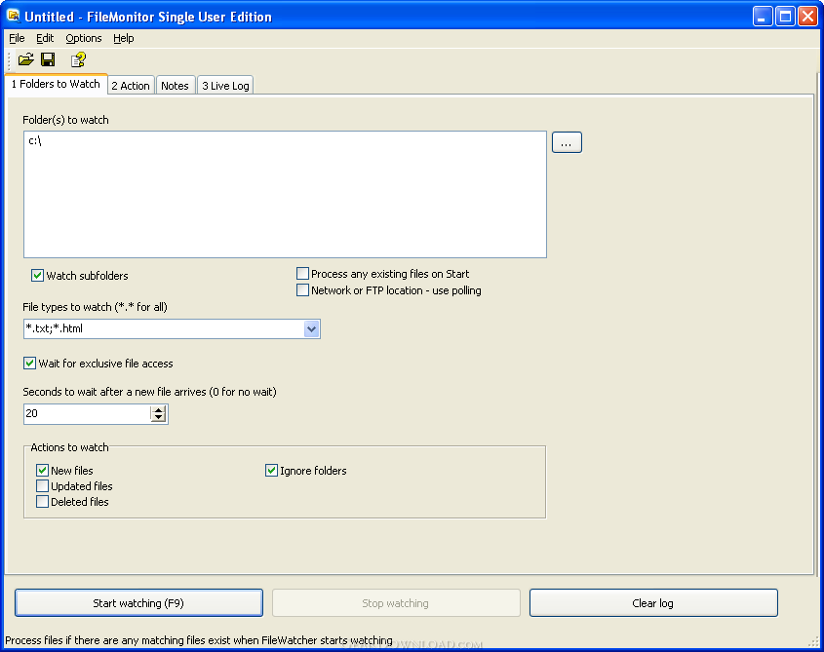
Task: Decrease seconds to wait with down arrow
Action: pyautogui.click(x=159, y=419)
